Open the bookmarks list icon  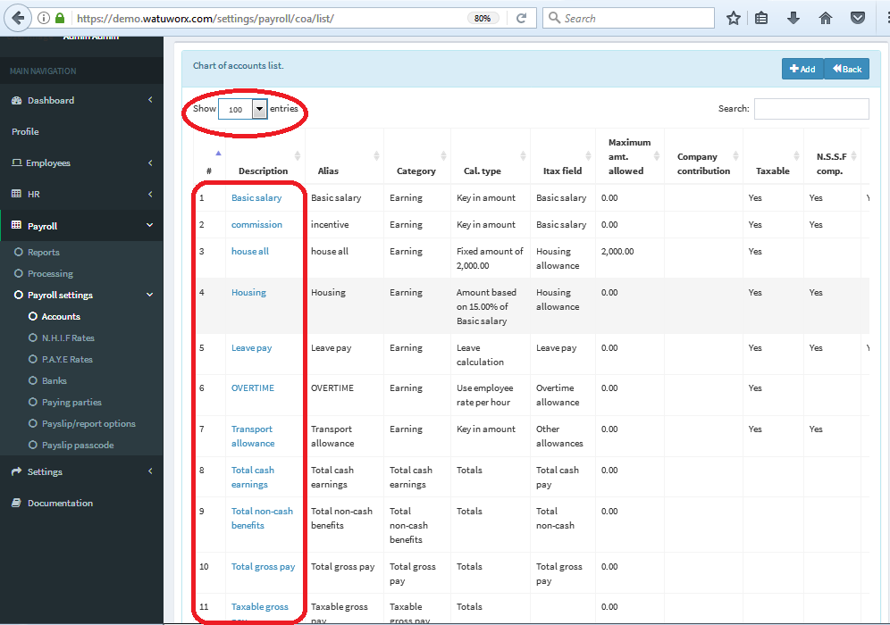click(x=761, y=18)
